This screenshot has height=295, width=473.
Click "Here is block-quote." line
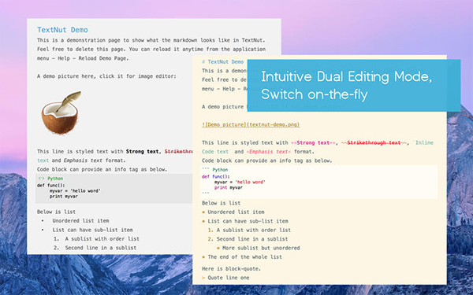pyautogui.click(x=231, y=269)
